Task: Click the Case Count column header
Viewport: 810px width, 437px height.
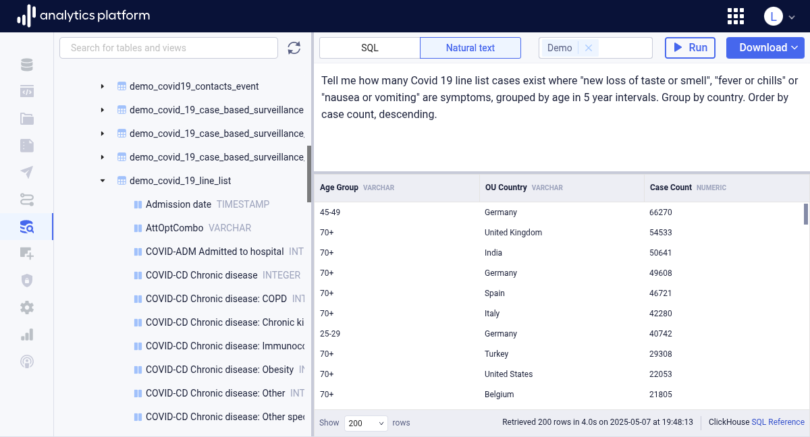Action: [671, 187]
